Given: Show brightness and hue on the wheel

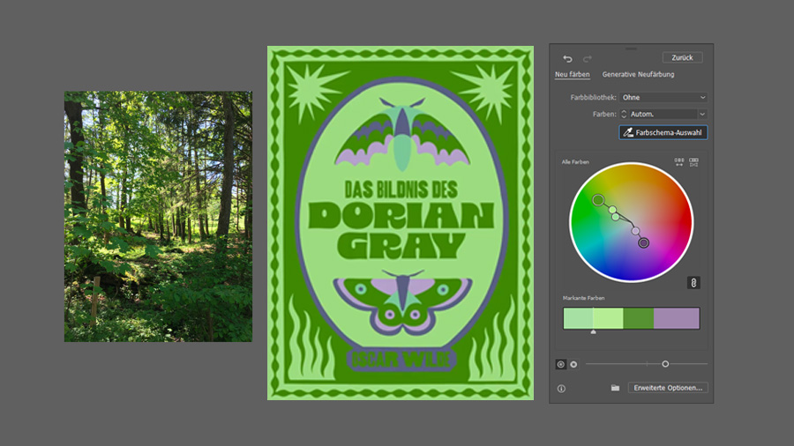Looking at the screenshot, I should (x=573, y=364).
